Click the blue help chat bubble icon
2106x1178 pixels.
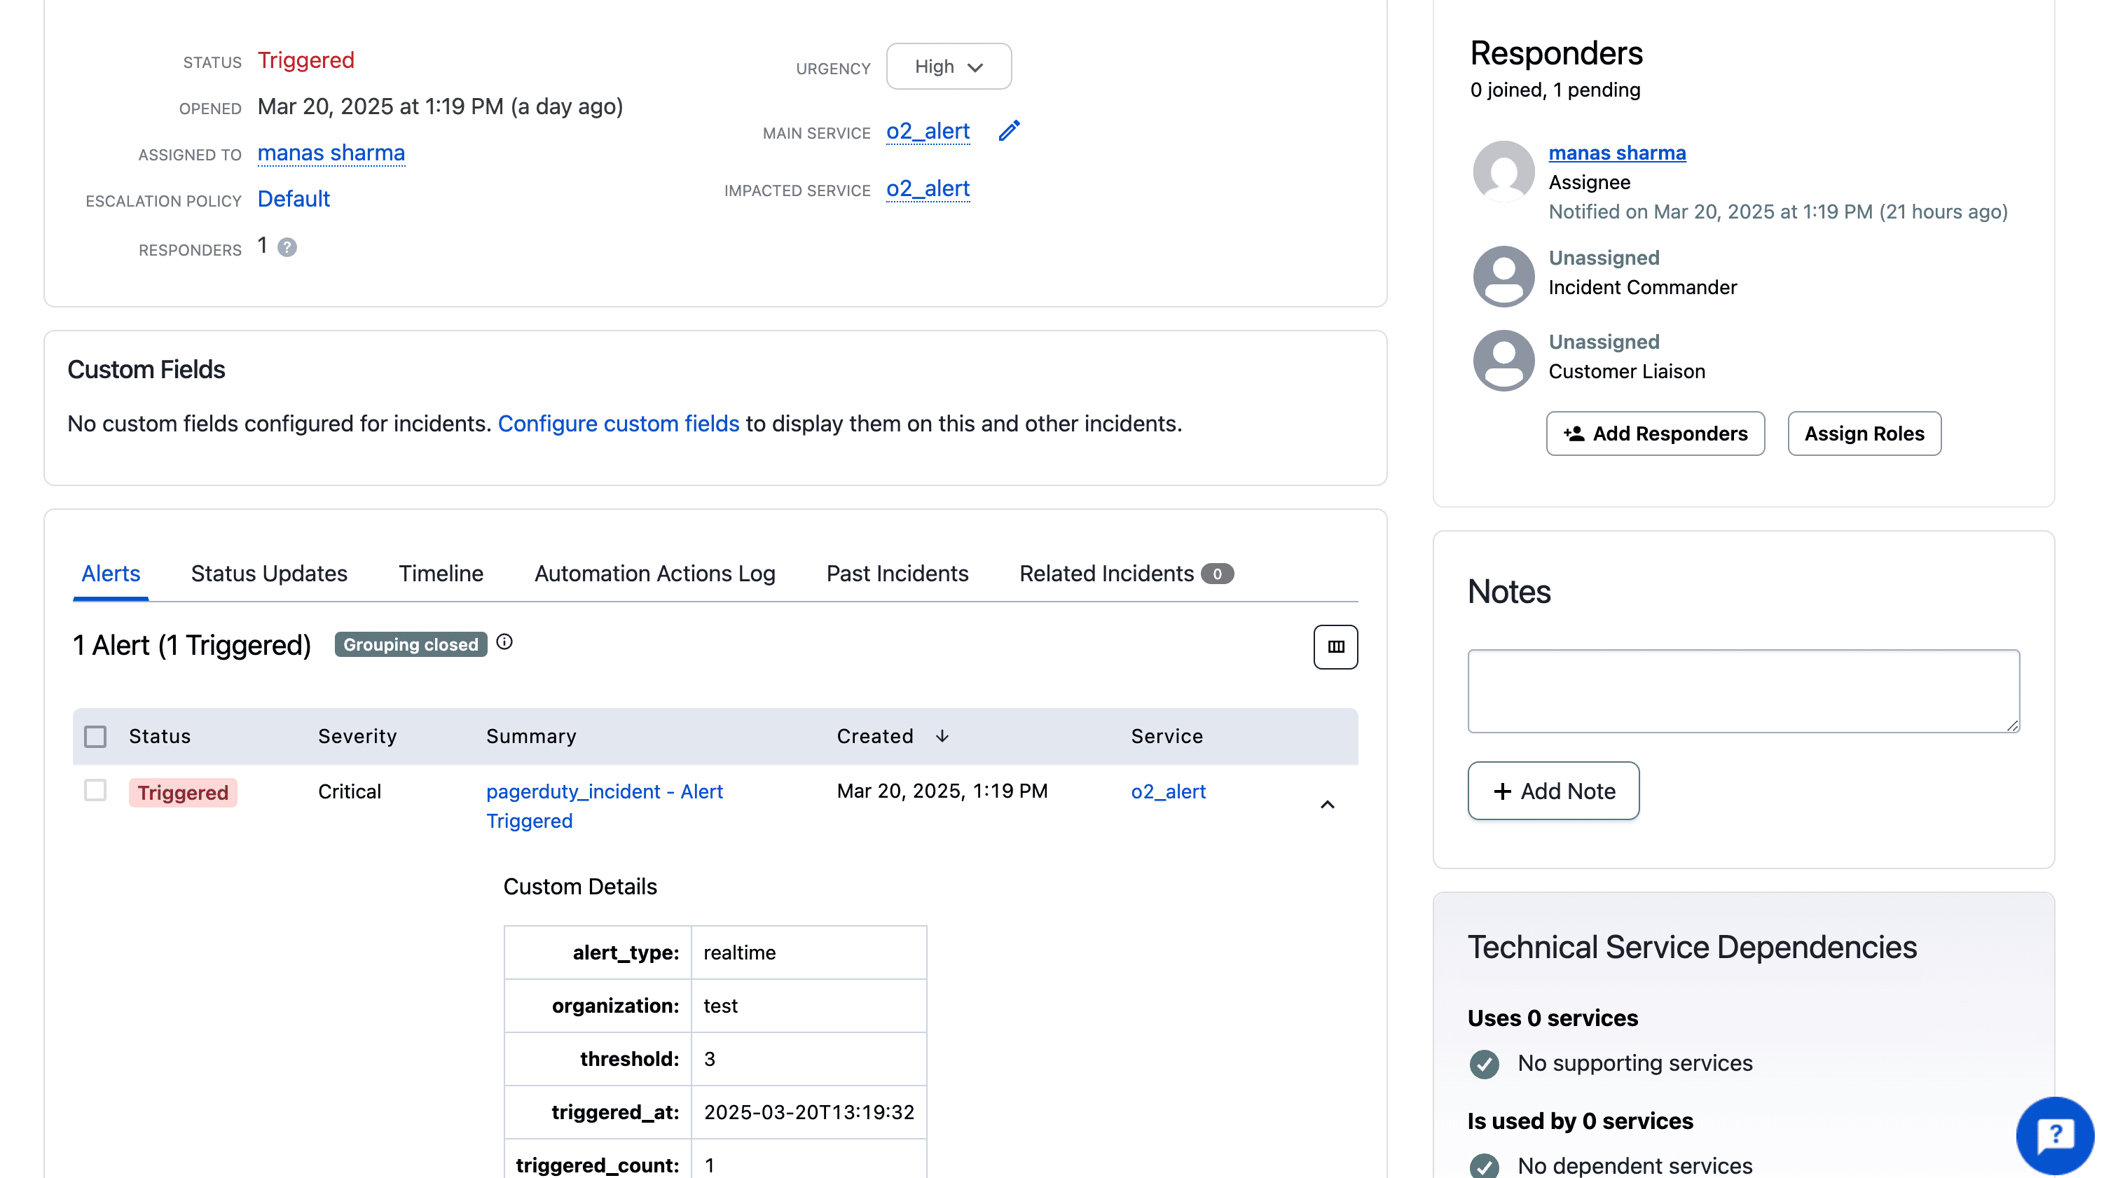tap(2054, 1135)
